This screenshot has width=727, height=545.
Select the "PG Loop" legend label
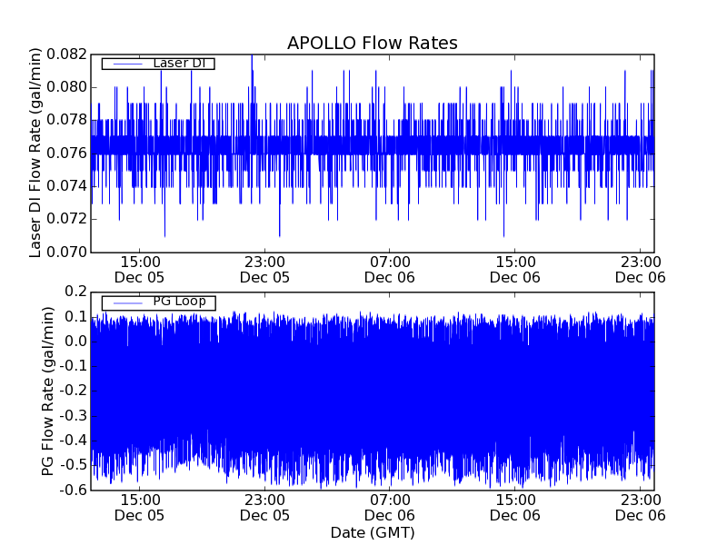pos(179,302)
